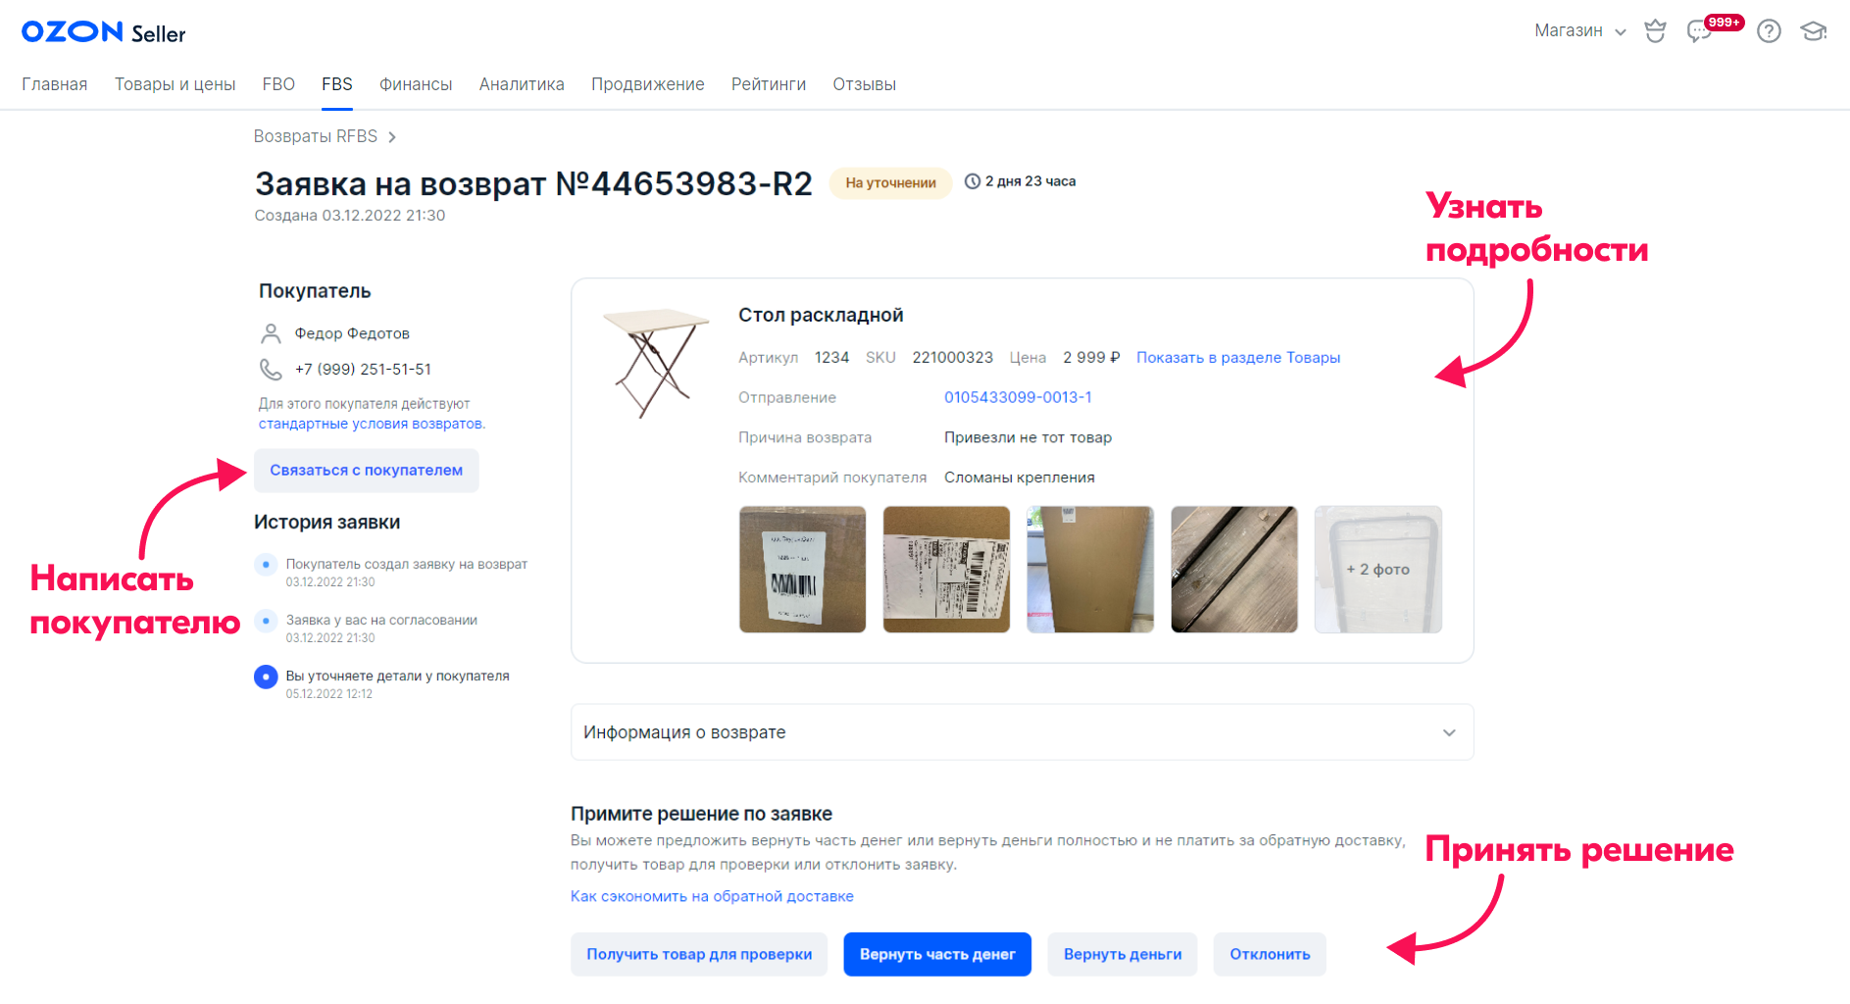Click the clock icon beside 2 дня 23 часа
This screenshot has height=1004, width=1850.
(x=973, y=181)
